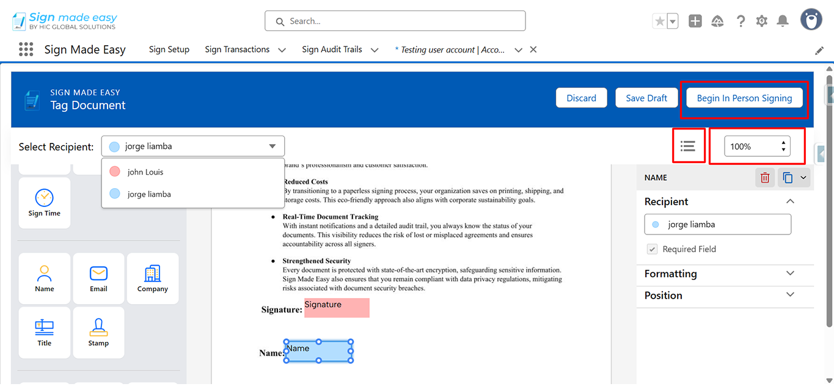This screenshot has height=389, width=834.
Task: Increase zoom with the up stepper arrow
Action: [783, 143]
